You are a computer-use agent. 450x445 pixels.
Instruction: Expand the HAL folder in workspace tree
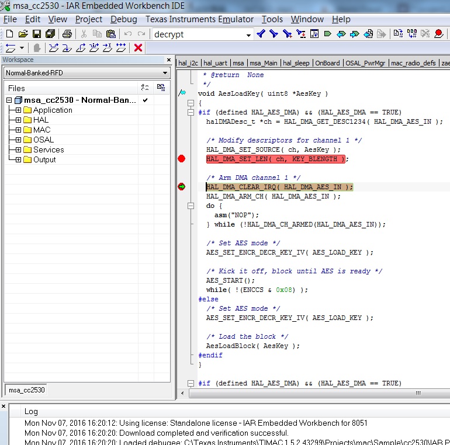click(18, 120)
